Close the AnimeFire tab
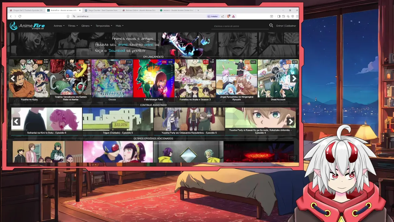 pyautogui.click(x=80, y=10)
